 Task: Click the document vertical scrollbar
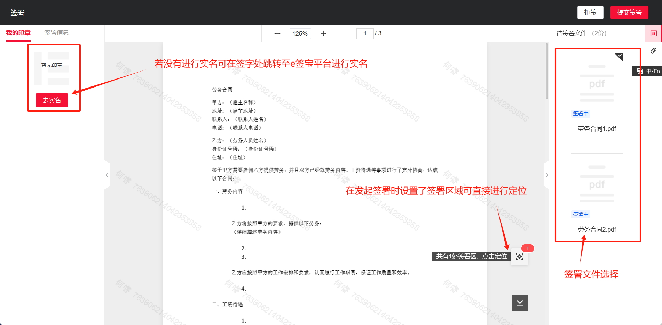pos(547,71)
